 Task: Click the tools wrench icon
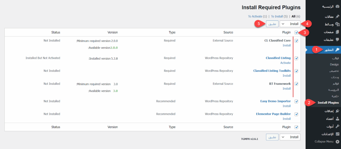pyautogui.click(x=337, y=126)
